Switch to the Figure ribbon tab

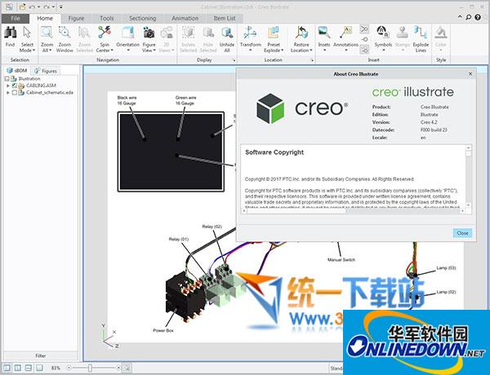[76, 19]
